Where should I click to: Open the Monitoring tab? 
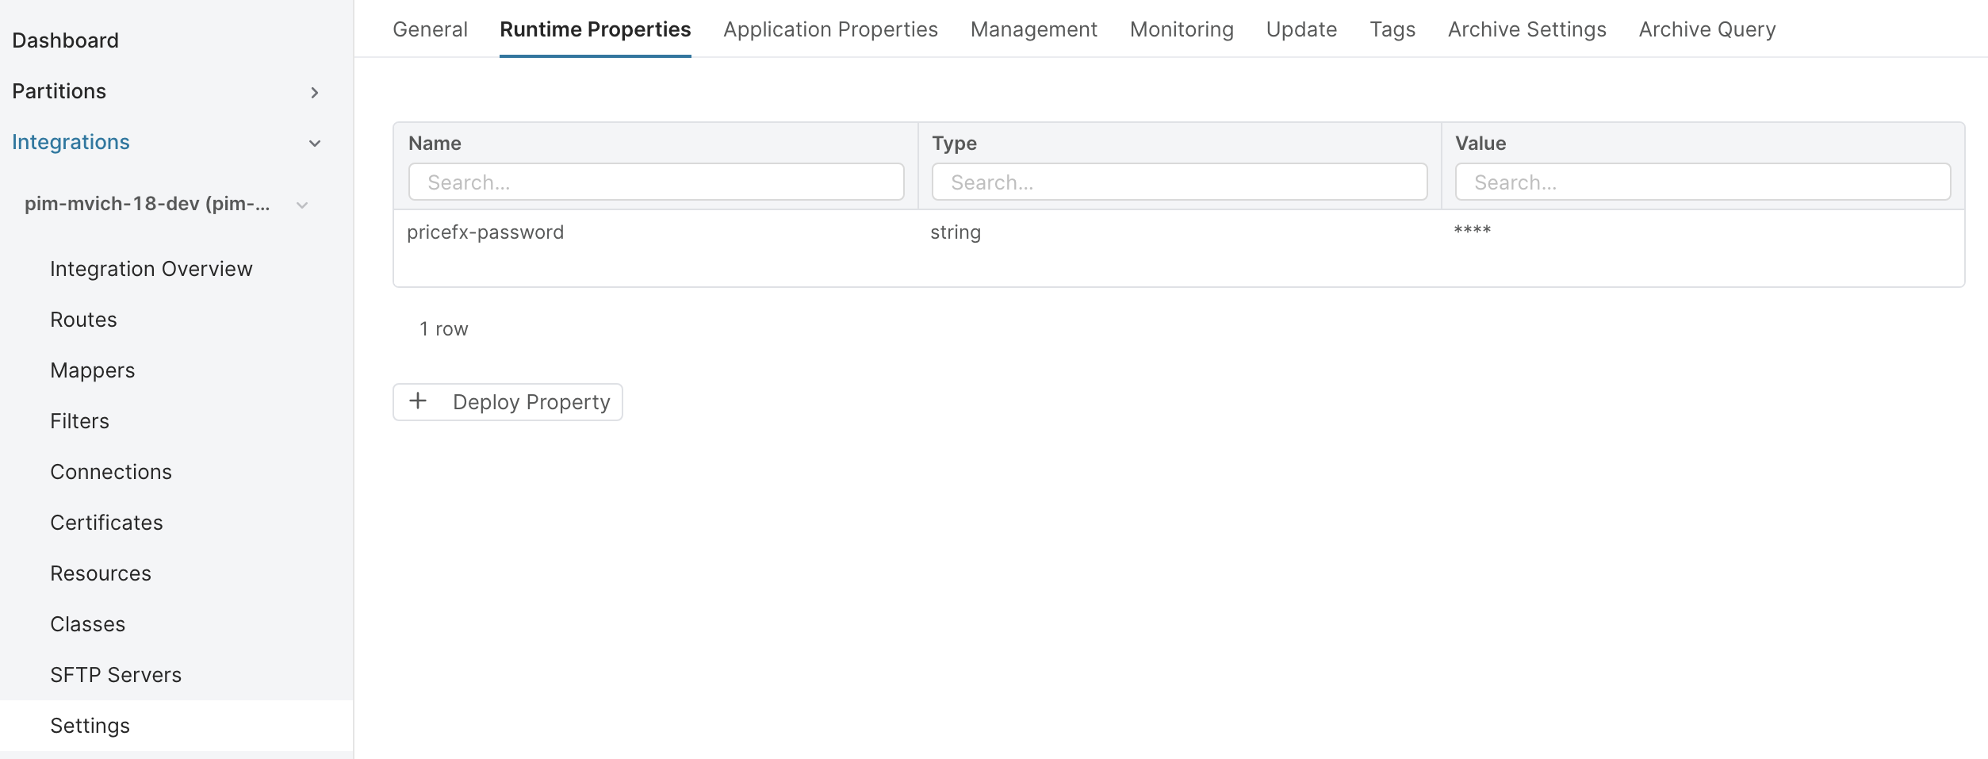[x=1181, y=29]
